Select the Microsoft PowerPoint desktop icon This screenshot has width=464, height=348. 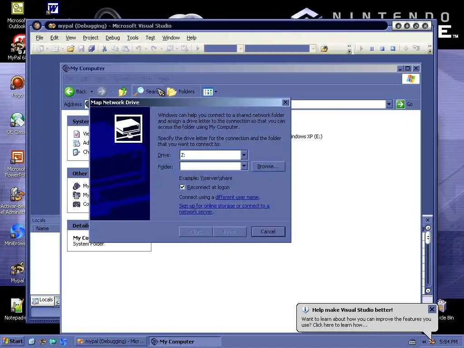(16, 164)
